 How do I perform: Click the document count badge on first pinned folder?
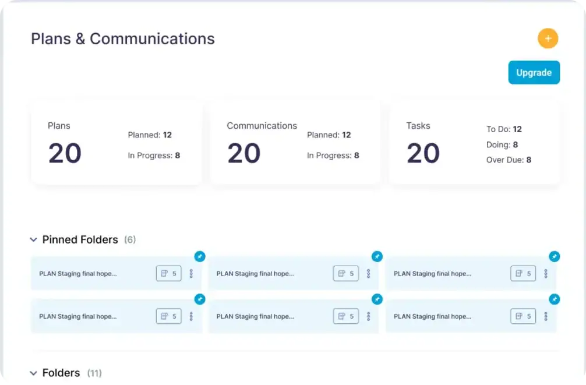(x=168, y=273)
